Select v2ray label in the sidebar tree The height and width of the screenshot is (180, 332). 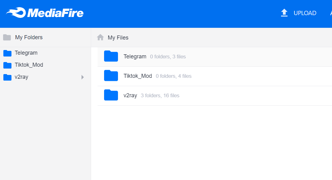pos(21,77)
